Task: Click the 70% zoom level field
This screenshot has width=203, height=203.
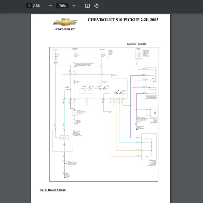Action: click(x=62, y=6)
